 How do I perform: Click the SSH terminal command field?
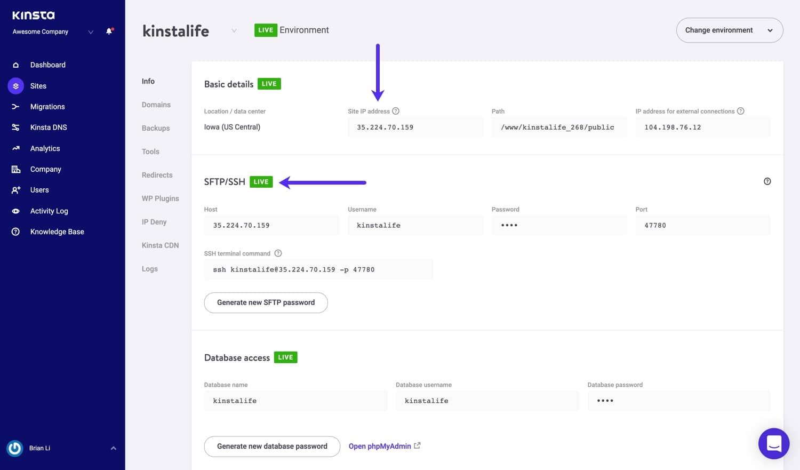pyautogui.click(x=318, y=269)
